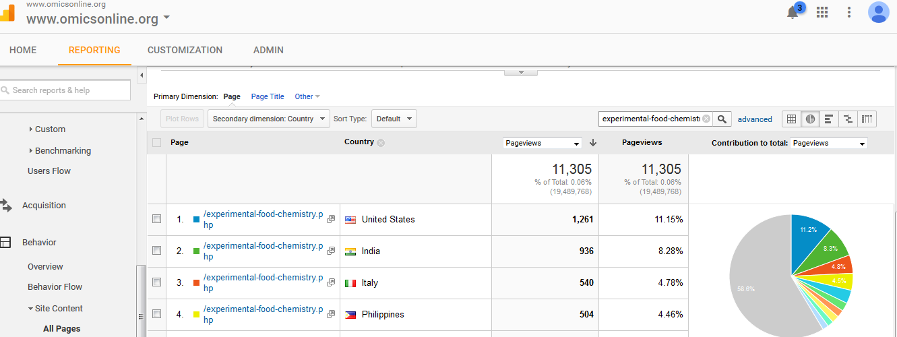897x337 pixels.
Task: Open the advanced filter link
Action: 755,119
